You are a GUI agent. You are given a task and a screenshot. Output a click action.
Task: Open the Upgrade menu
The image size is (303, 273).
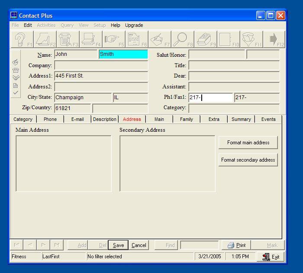pyautogui.click(x=134, y=25)
